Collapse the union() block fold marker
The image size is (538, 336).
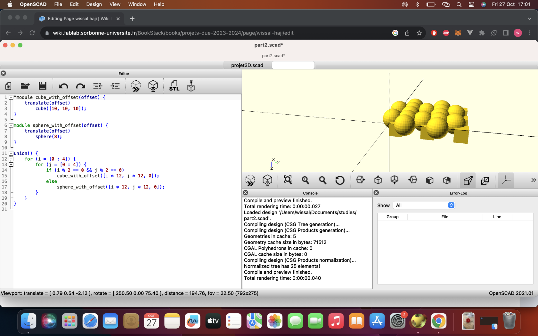pos(11,153)
